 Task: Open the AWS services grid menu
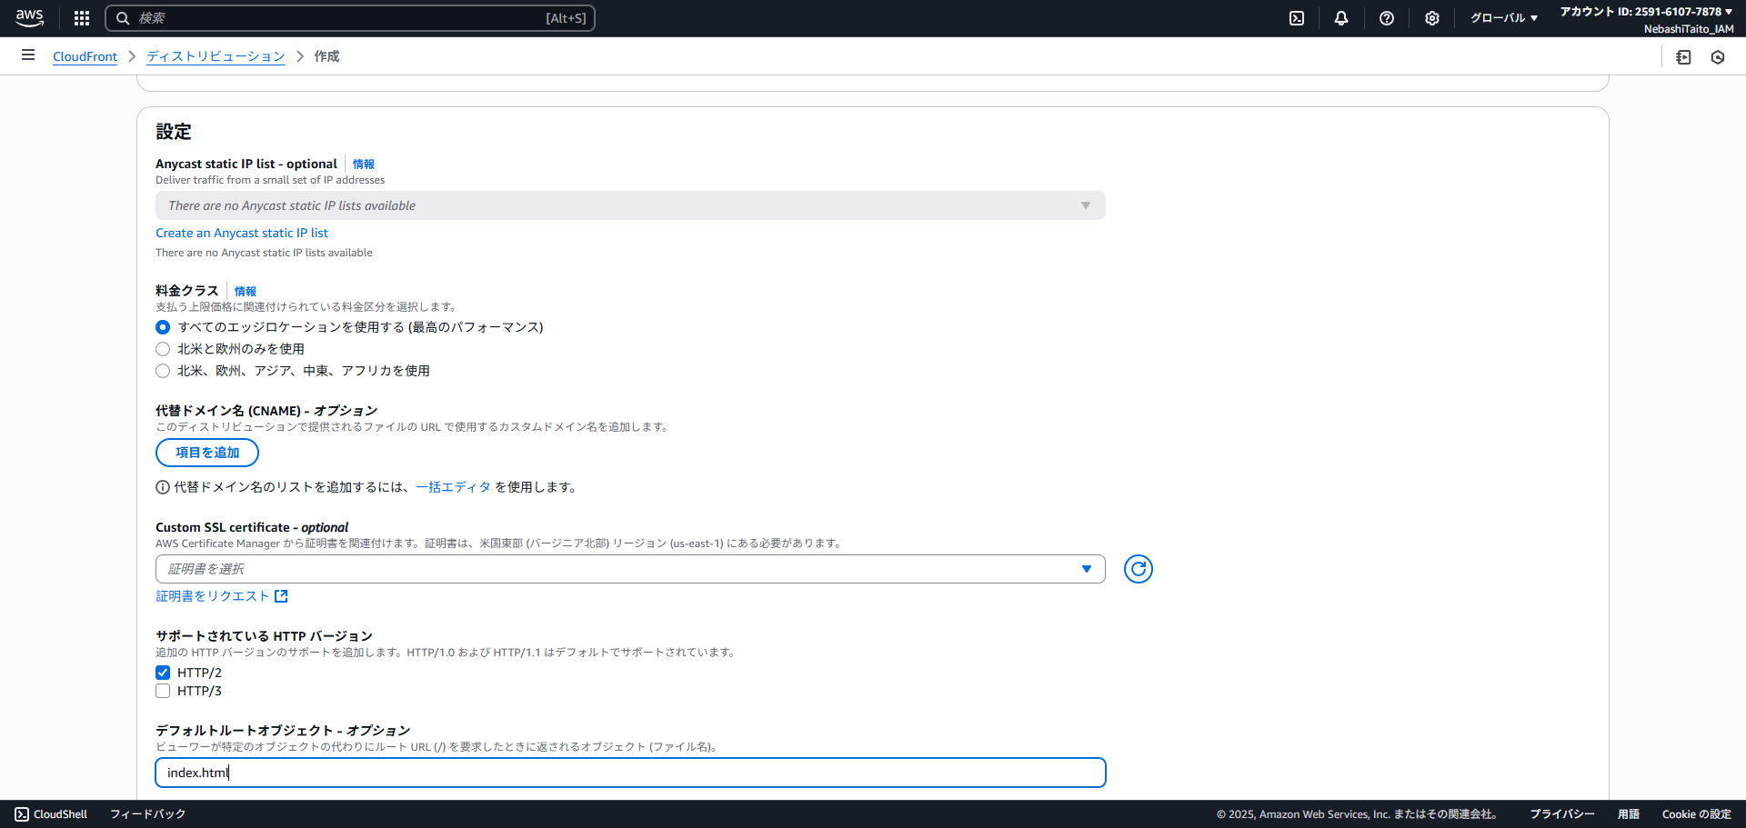[82, 18]
